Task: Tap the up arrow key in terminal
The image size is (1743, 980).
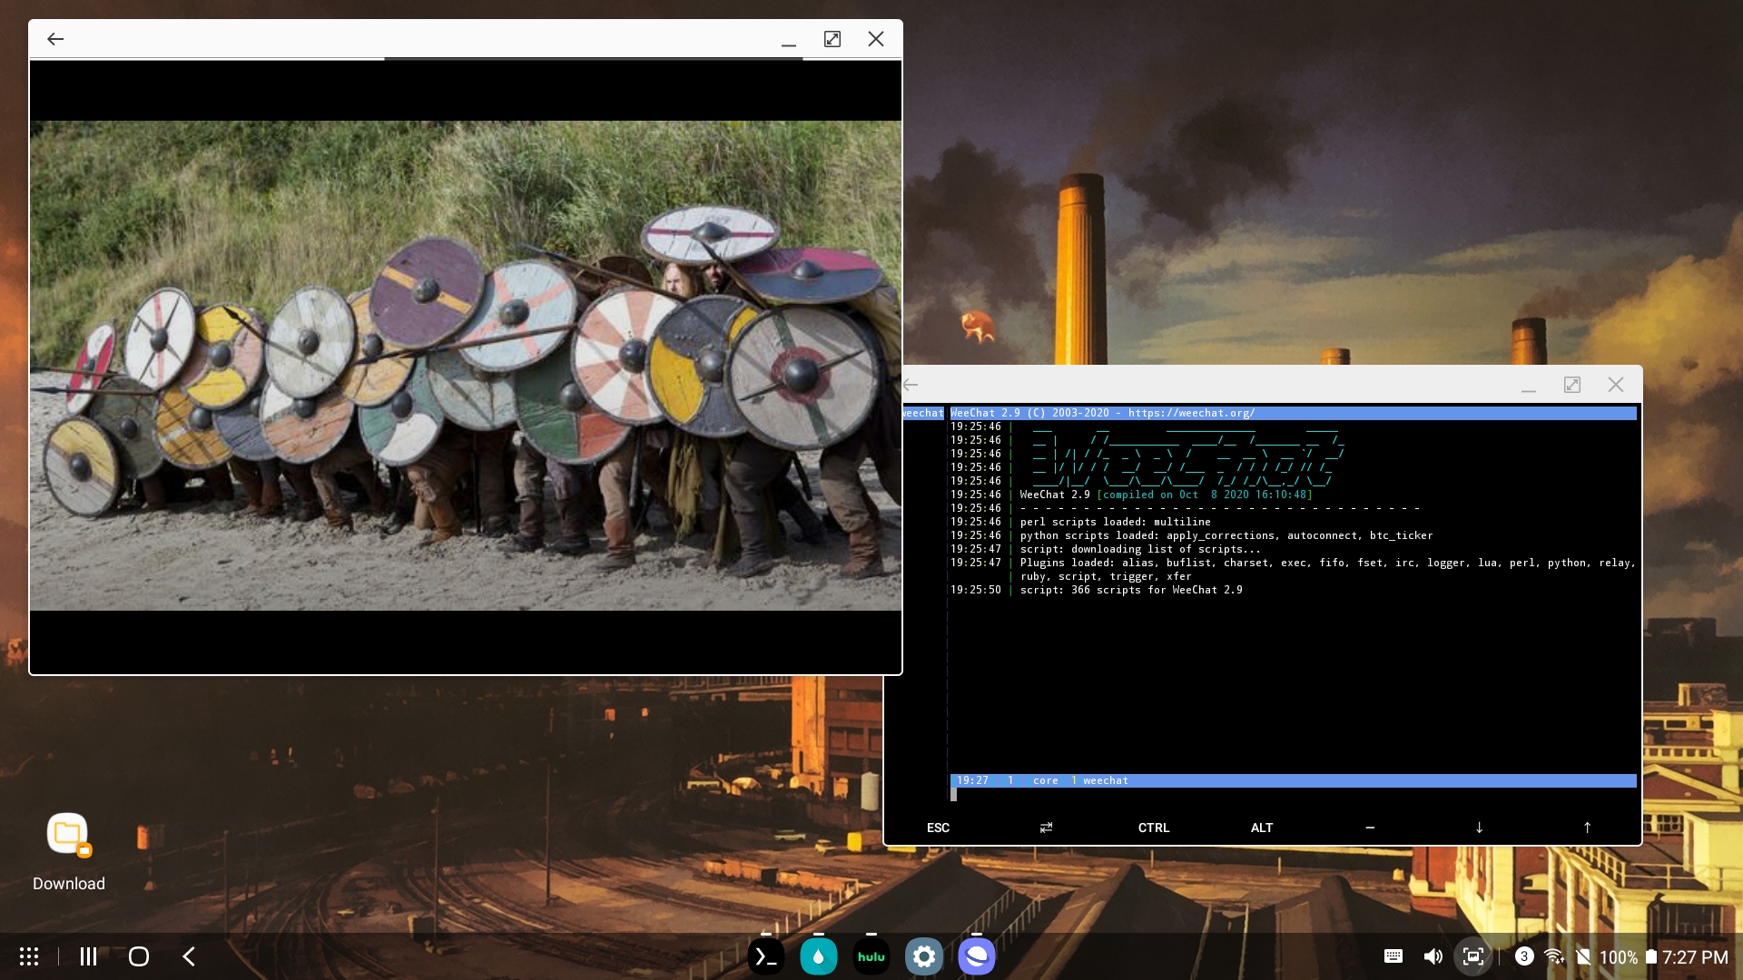Action: [x=1587, y=828]
